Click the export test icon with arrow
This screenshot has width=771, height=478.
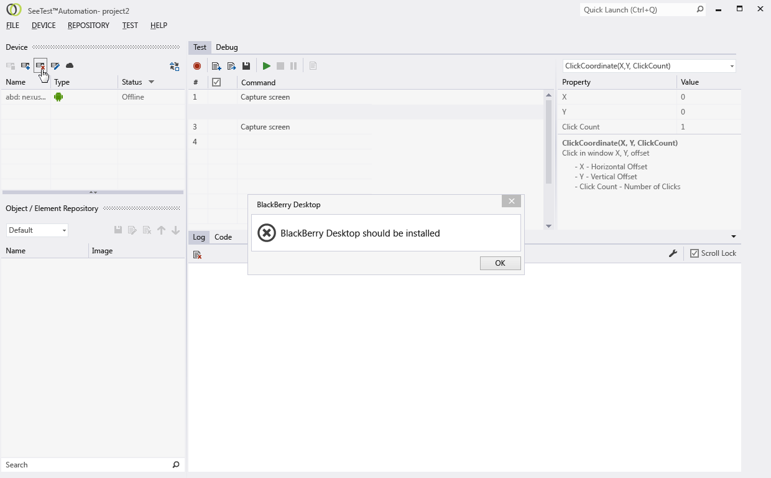231,66
